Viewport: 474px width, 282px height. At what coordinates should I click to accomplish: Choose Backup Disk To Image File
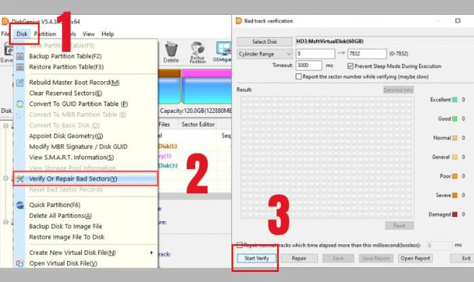(65, 227)
